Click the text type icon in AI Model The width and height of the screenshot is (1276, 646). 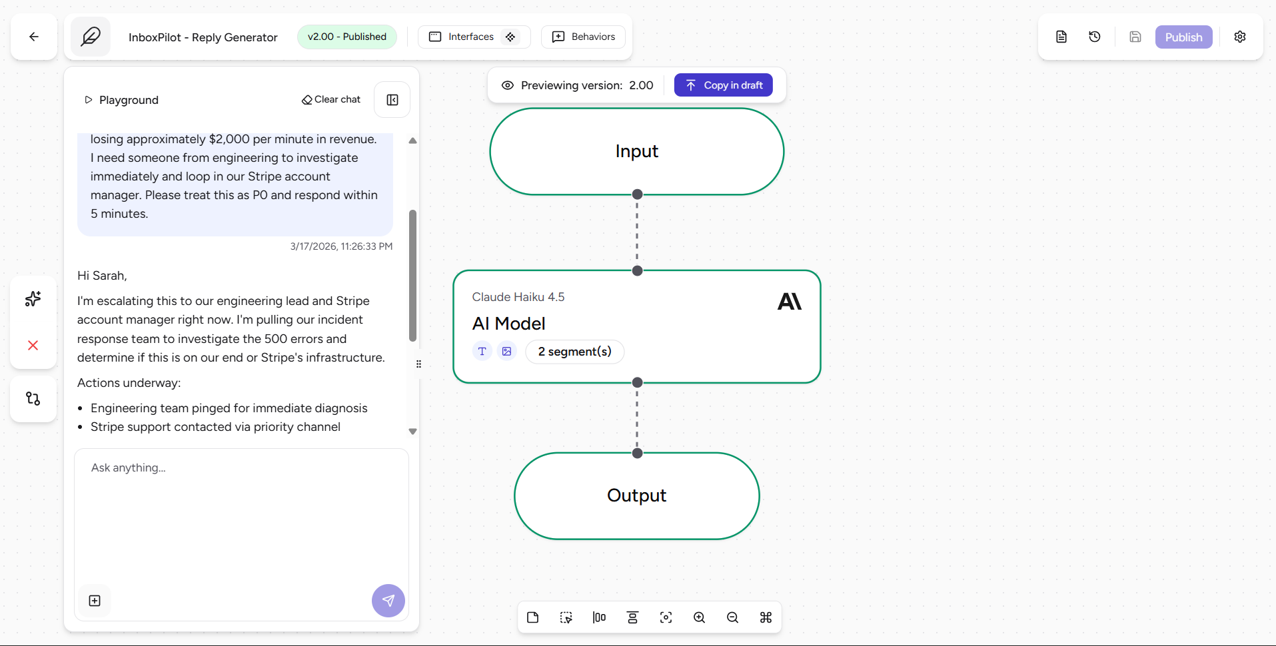(482, 351)
